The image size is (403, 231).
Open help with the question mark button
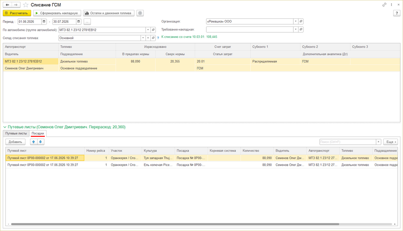tap(397, 13)
